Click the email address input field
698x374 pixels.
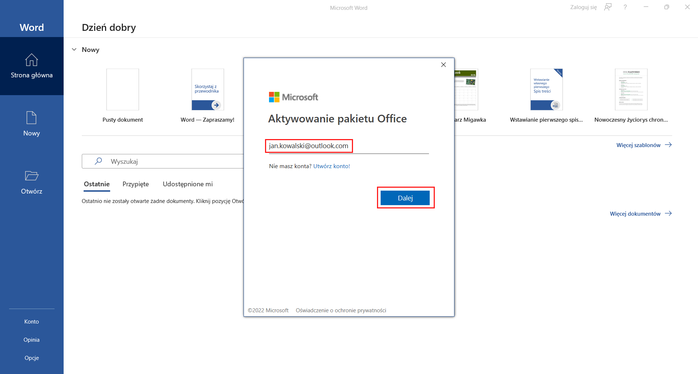(349, 146)
